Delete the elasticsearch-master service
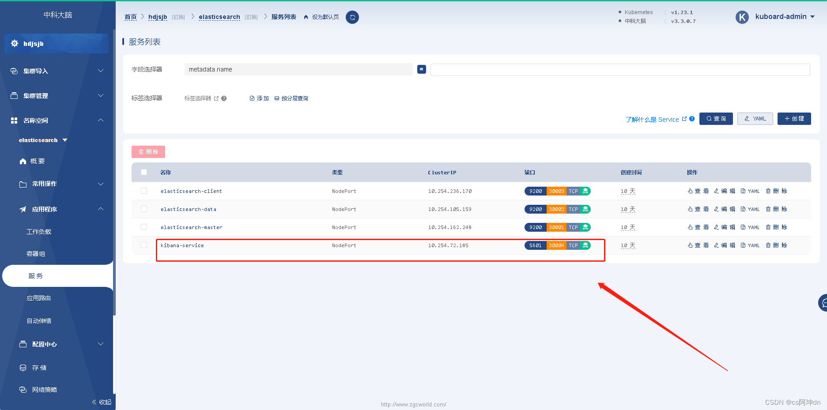The height and width of the screenshot is (410, 827). point(776,227)
